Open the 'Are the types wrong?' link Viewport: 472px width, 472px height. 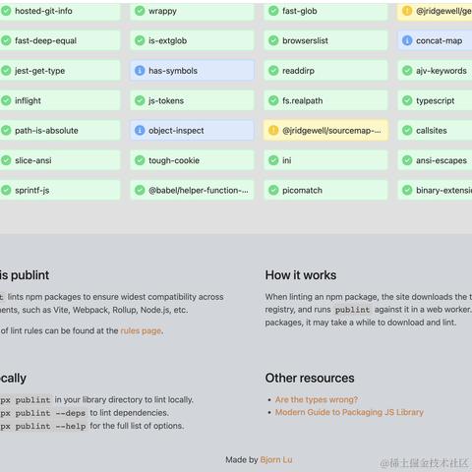tap(317, 399)
